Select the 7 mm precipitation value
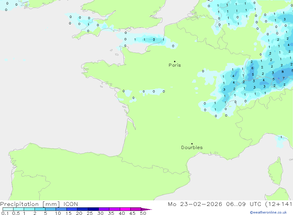 [283, 78]
